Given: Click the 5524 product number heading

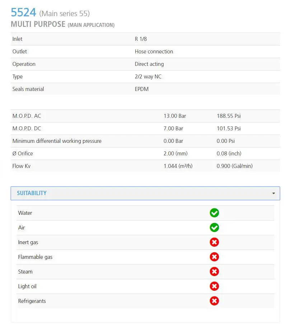Looking at the screenshot, I should pos(23,13).
